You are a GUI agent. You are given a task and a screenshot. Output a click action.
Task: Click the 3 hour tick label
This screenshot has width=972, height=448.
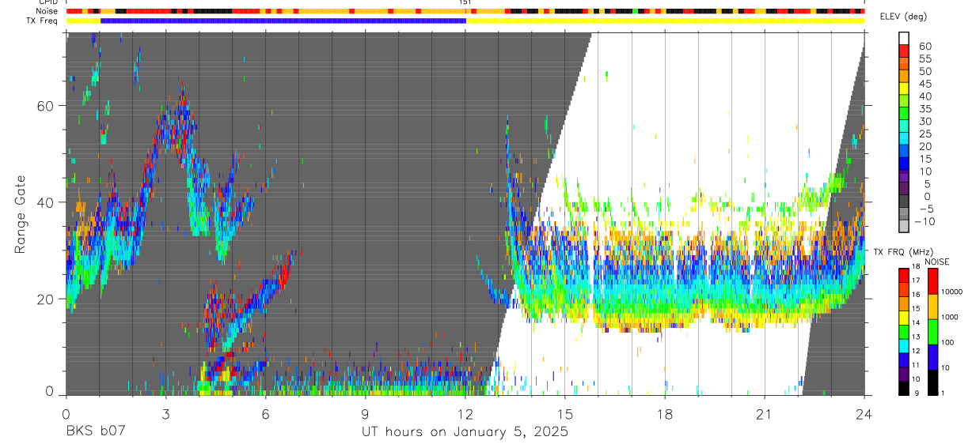(166, 414)
